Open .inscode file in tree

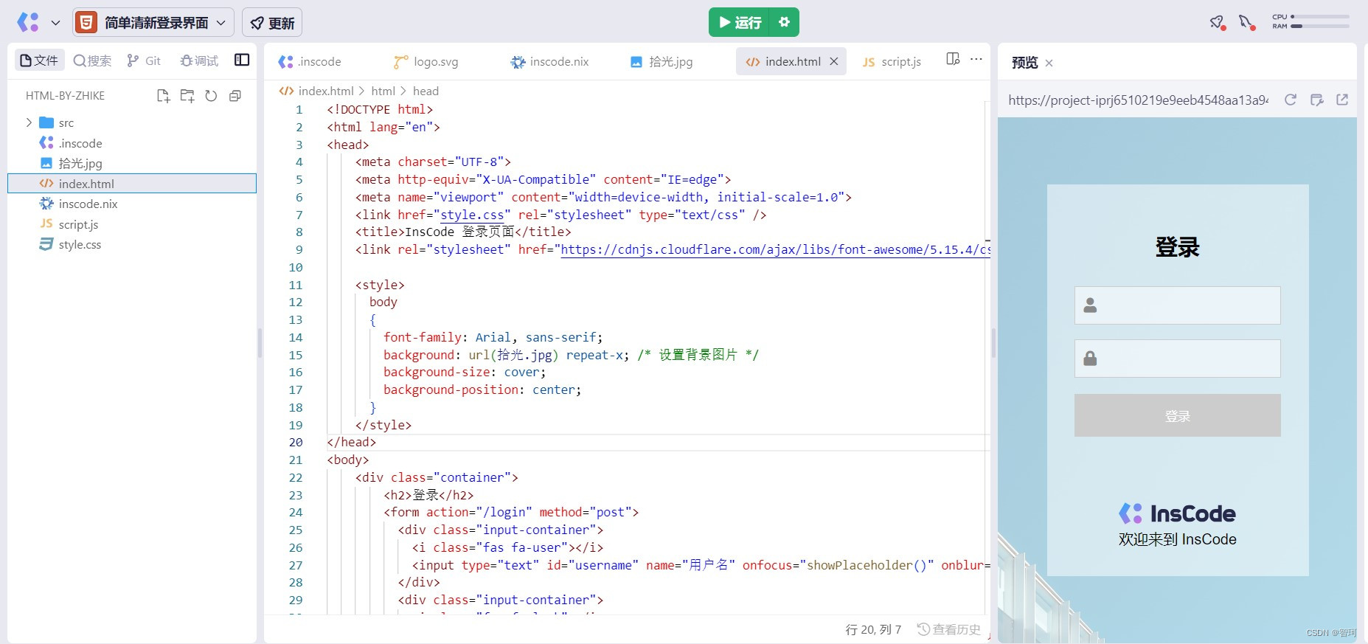132,143
